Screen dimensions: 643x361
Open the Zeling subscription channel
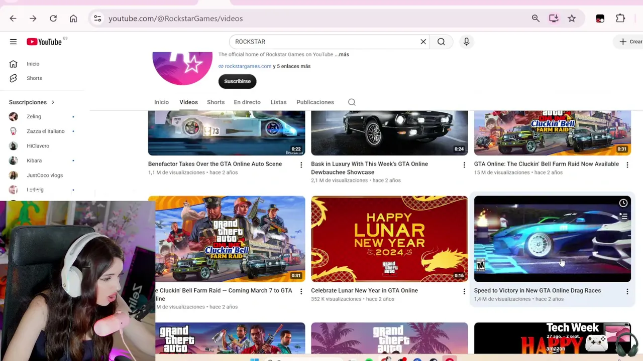pos(34,116)
